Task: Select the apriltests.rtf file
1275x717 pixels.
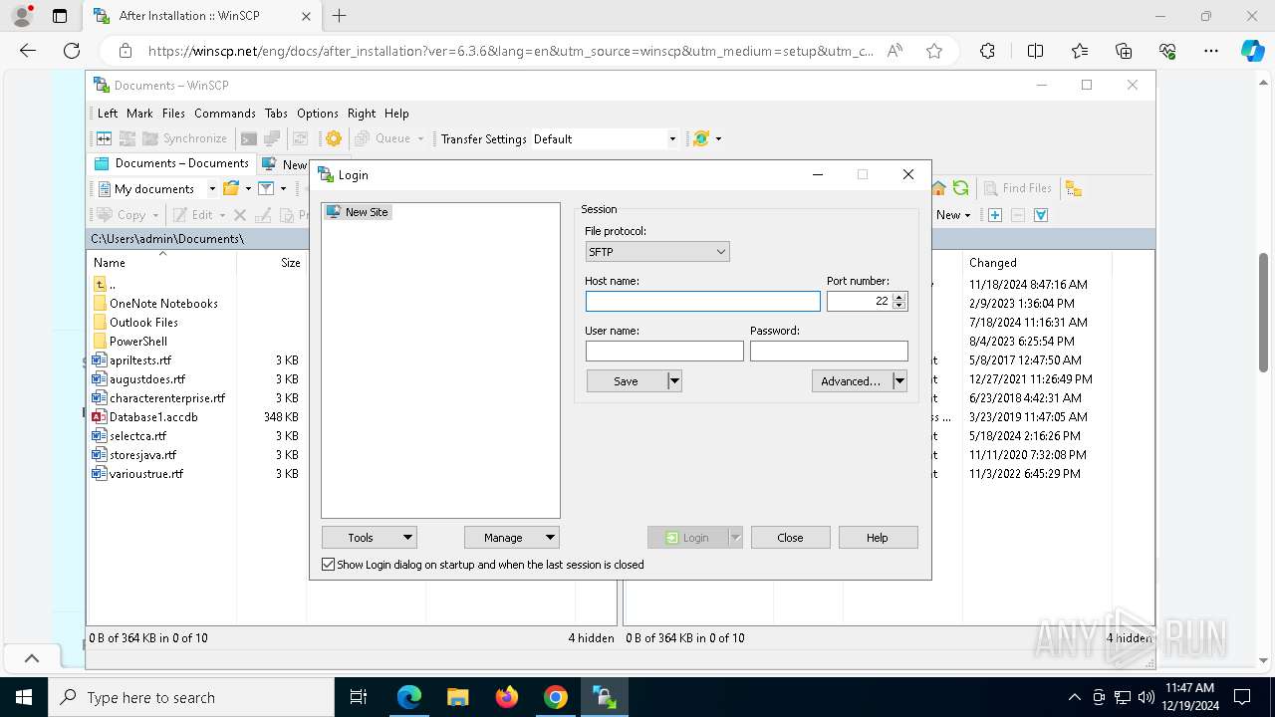Action: (140, 359)
